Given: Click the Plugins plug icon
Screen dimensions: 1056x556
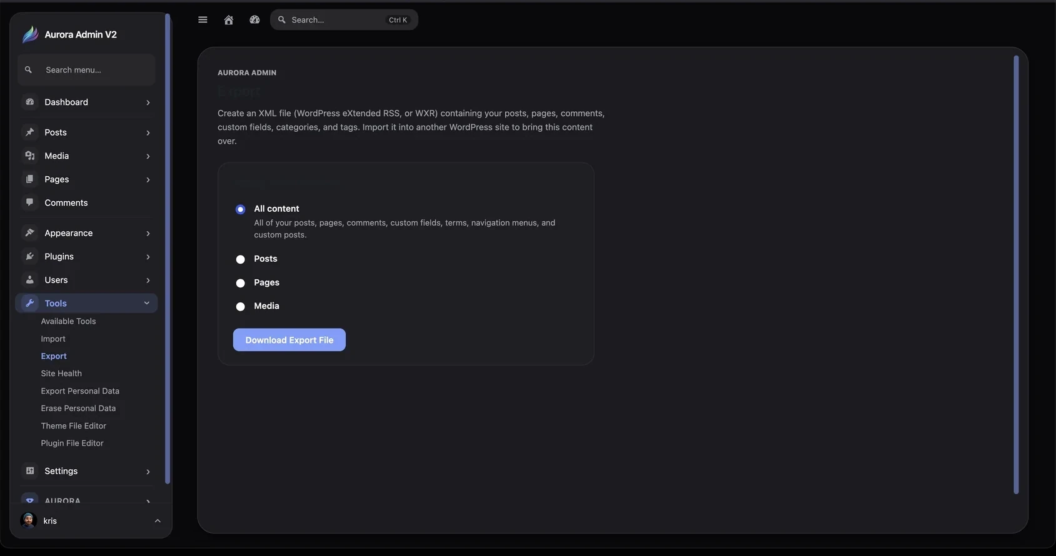Looking at the screenshot, I should (30, 256).
